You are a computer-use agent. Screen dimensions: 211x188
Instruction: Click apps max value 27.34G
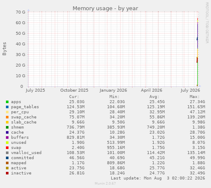(197, 102)
